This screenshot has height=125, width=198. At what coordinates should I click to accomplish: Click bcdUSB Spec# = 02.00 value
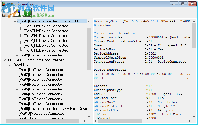click(165, 94)
